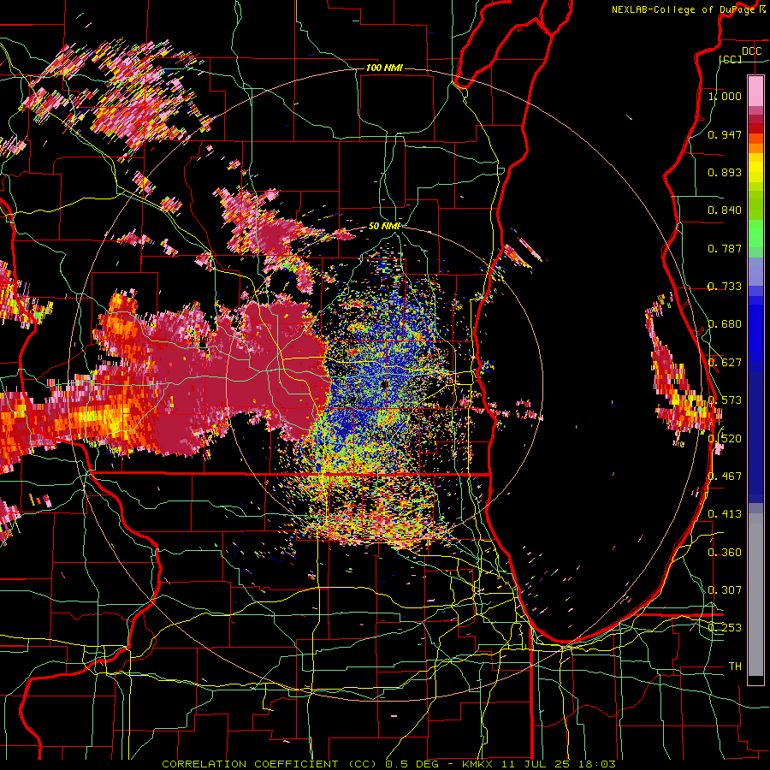The width and height of the screenshot is (770, 770).
Task: Click the CORRELATION COEFFICIENT (CC) caption text
Action: tap(269, 764)
